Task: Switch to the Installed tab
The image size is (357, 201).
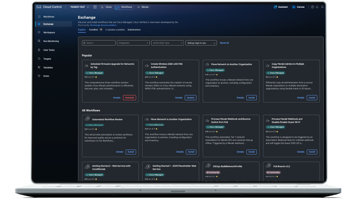Action: 93,30
